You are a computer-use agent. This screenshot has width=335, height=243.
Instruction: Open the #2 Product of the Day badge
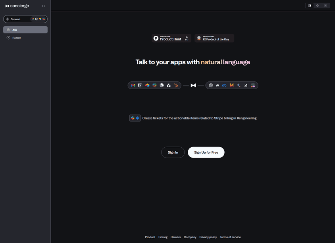point(214,38)
